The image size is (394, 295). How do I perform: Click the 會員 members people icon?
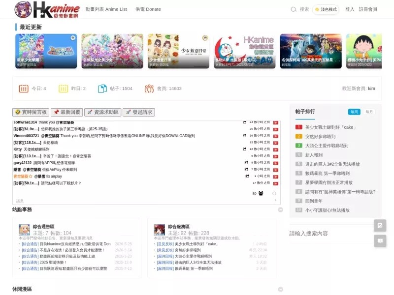(x=149, y=88)
